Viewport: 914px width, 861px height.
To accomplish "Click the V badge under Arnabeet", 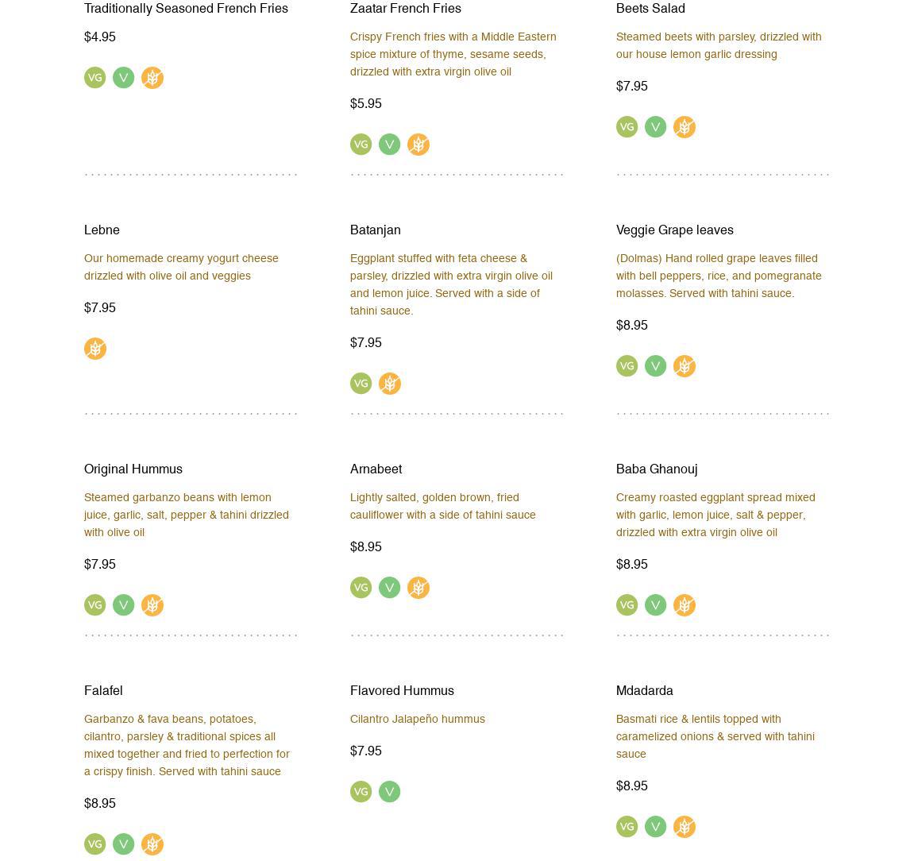I will [390, 588].
